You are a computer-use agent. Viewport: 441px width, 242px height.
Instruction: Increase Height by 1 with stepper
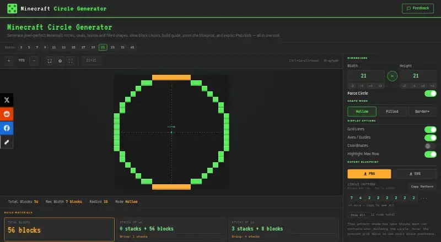(423, 86)
